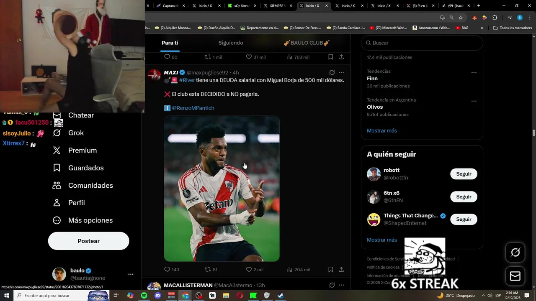Click the Buscar search field

coord(422,43)
